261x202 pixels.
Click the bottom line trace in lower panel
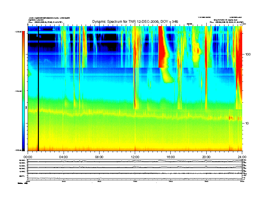[x=135, y=179]
